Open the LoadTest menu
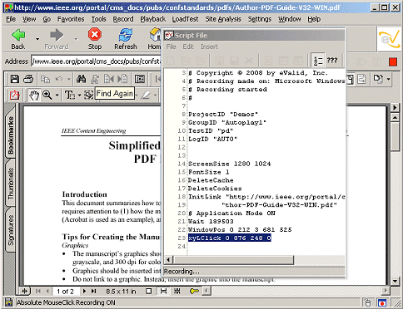This screenshot has height=309, width=403. [x=185, y=19]
